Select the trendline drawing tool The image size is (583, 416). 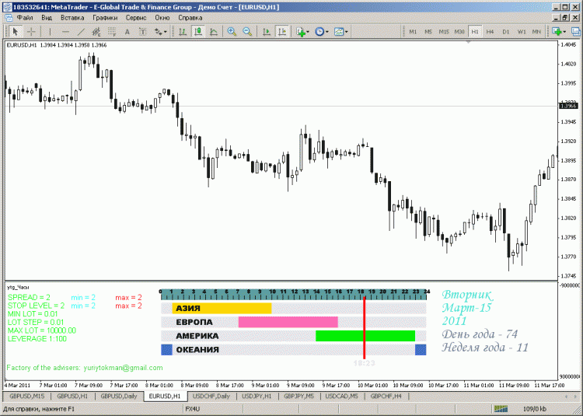pos(82,32)
